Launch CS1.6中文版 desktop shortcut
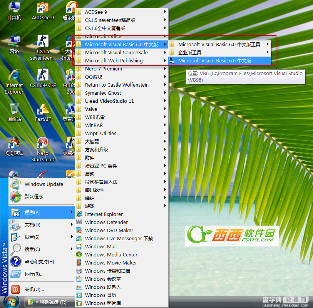The width and height of the screenshot is (313, 308). (43, 79)
